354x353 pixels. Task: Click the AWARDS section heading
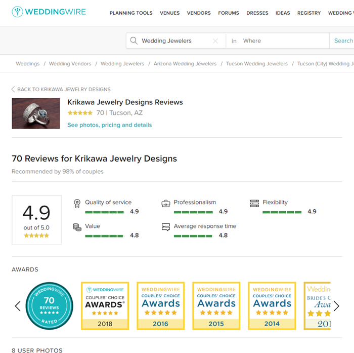coord(25,269)
